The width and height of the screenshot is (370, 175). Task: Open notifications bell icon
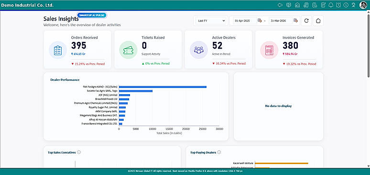coord(331,5)
